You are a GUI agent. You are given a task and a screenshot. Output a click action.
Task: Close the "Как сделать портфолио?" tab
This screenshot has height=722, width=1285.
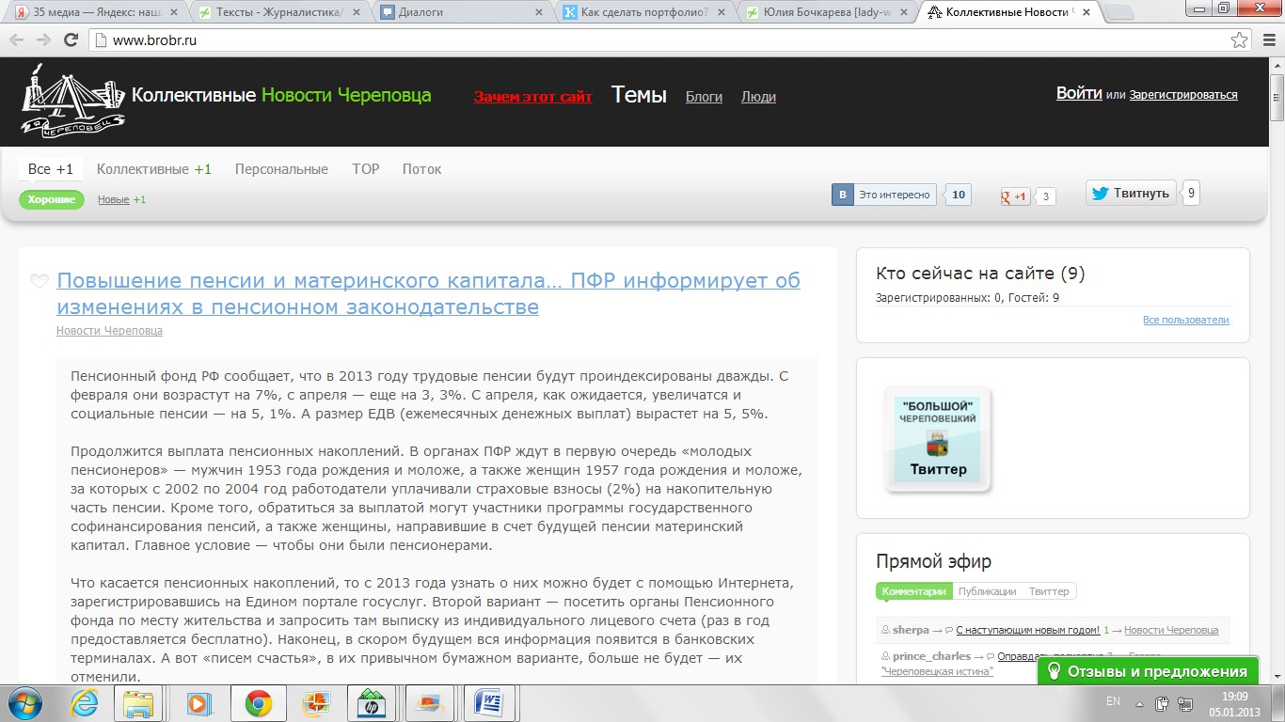722,13
